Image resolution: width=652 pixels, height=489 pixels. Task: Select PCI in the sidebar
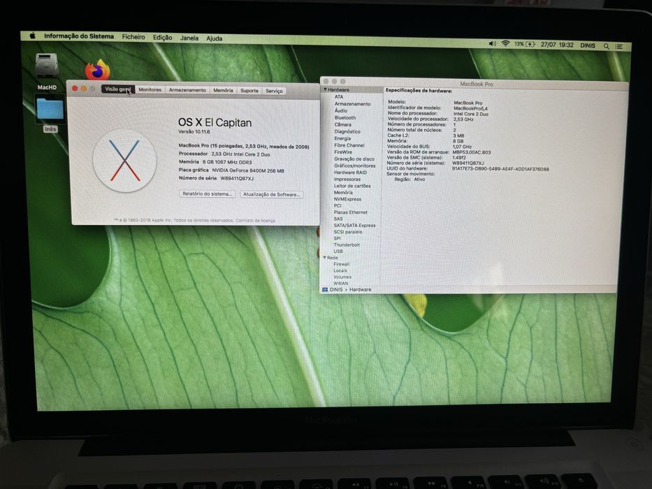pos(338,206)
